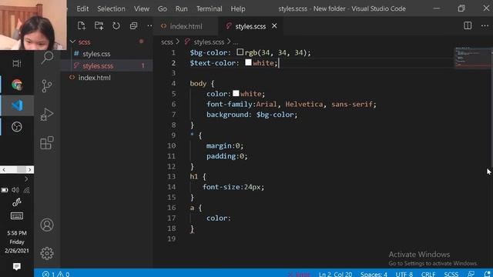
Task: Open the Extensions view
Action: (47, 143)
